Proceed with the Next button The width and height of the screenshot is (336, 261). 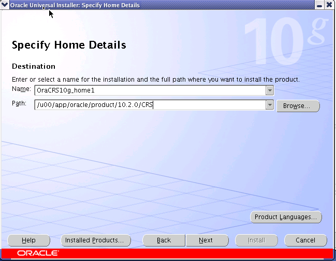point(207,240)
